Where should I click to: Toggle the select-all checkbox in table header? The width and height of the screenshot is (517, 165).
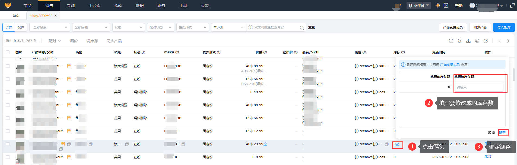point(8,52)
